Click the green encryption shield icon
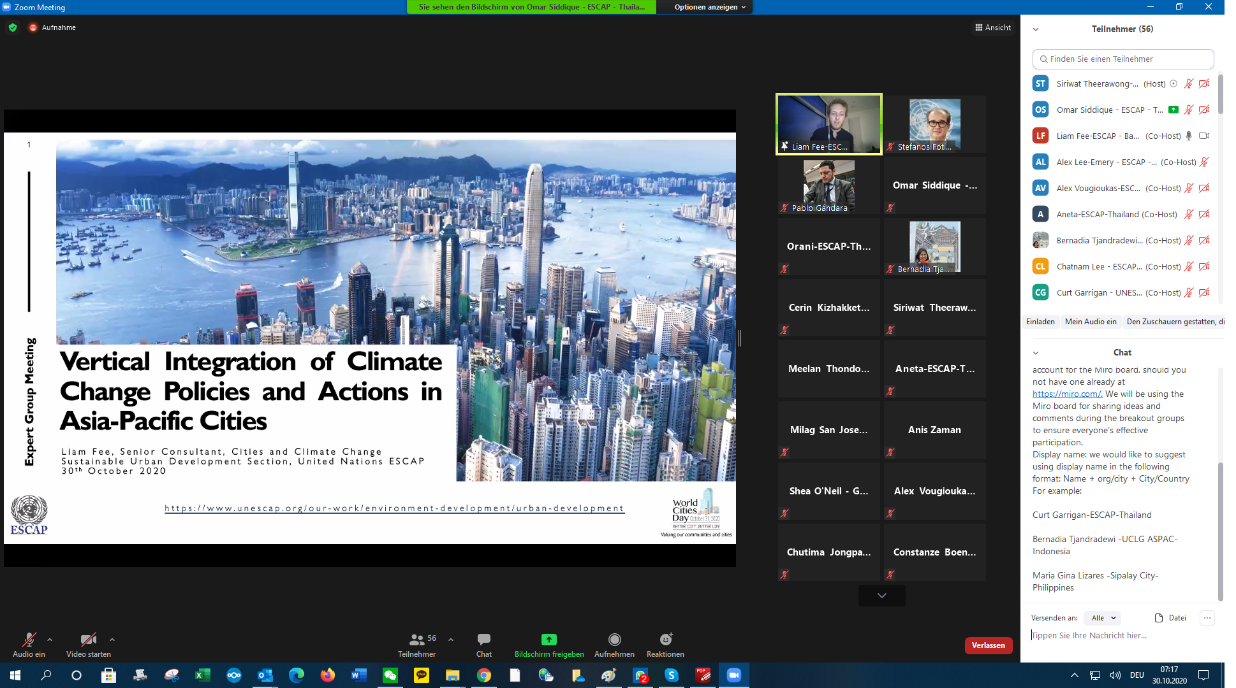 13,27
